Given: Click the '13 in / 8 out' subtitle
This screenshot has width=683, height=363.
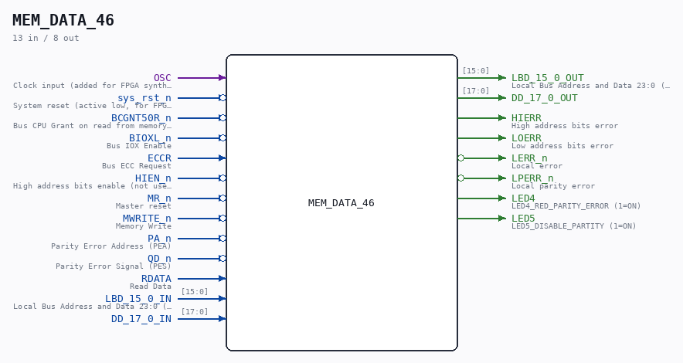Looking at the screenshot, I should tap(46, 38).
